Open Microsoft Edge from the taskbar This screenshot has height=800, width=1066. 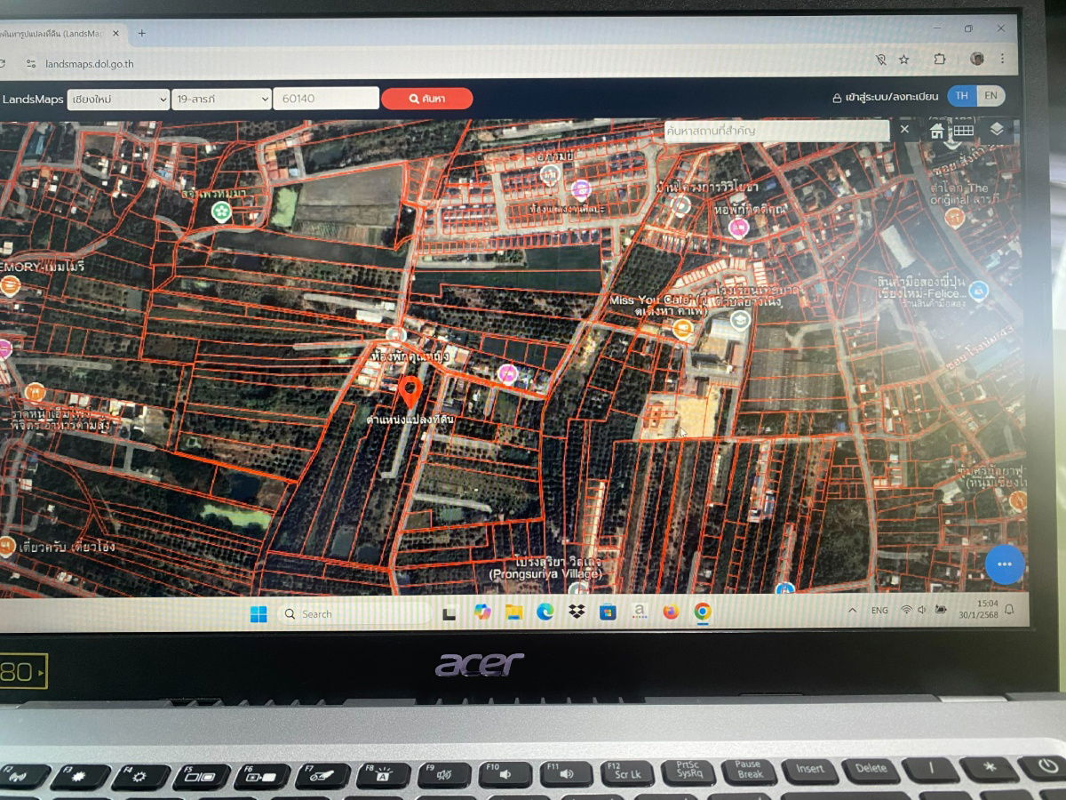click(545, 612)
